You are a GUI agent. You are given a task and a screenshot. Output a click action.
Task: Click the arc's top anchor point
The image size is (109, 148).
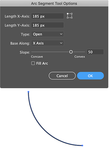(x=28, y=92)
